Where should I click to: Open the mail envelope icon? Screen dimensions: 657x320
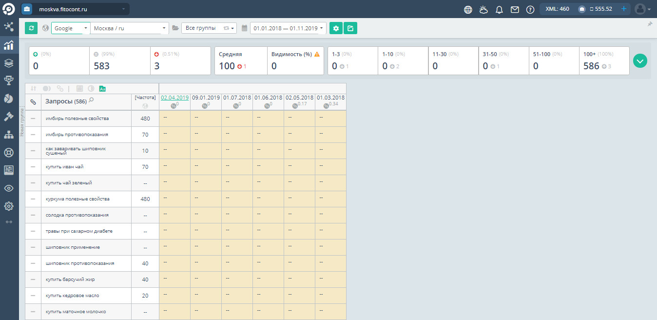click(x=515, y=9)
